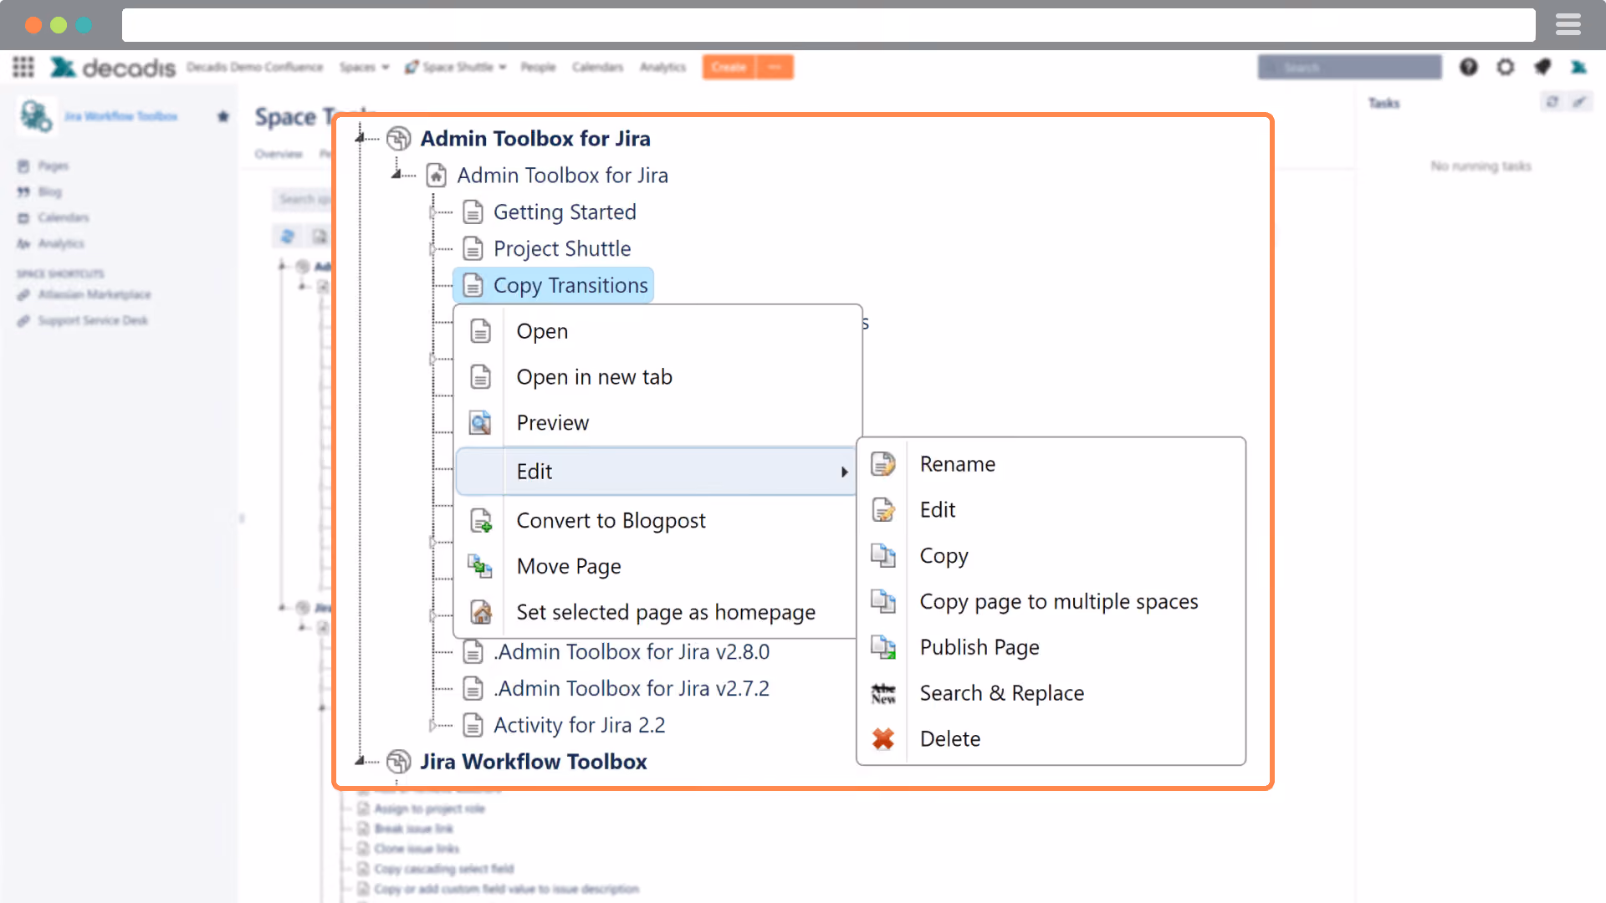Collapse the Admin Toolbox for Jira home page node

pyautogui.click(x=397, y=176)
